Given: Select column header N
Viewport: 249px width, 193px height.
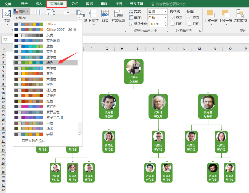Looking at the screenshot, I should point(215,49).
